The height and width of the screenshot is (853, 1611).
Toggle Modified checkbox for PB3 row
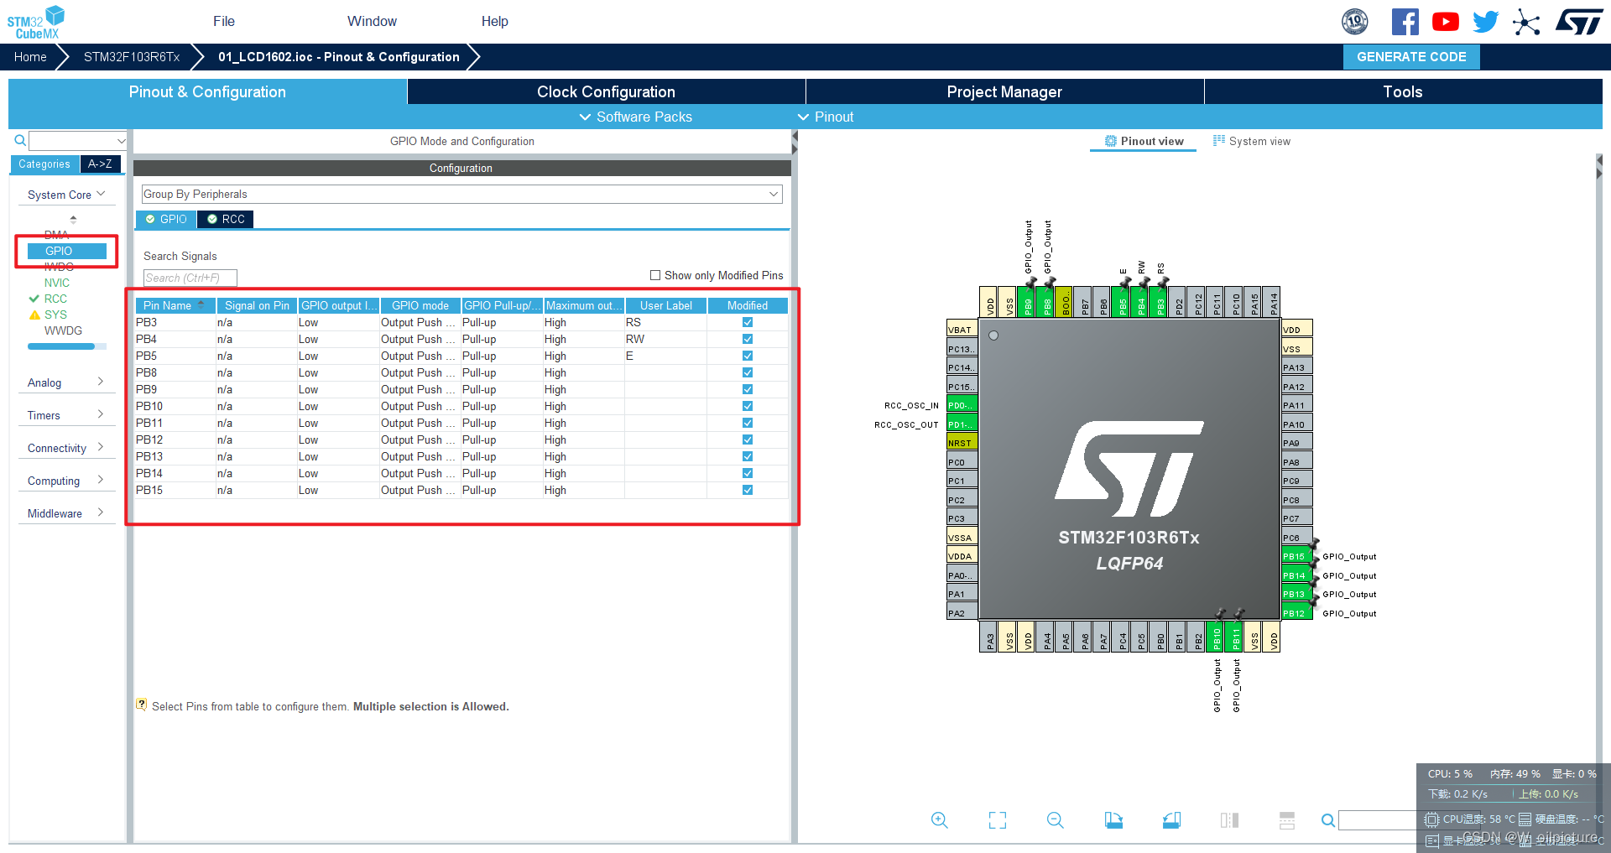click(x=748, y=322)
